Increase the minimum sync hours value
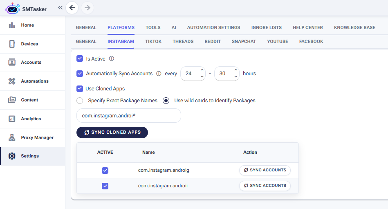388x209 pixels. coord(202,70)
